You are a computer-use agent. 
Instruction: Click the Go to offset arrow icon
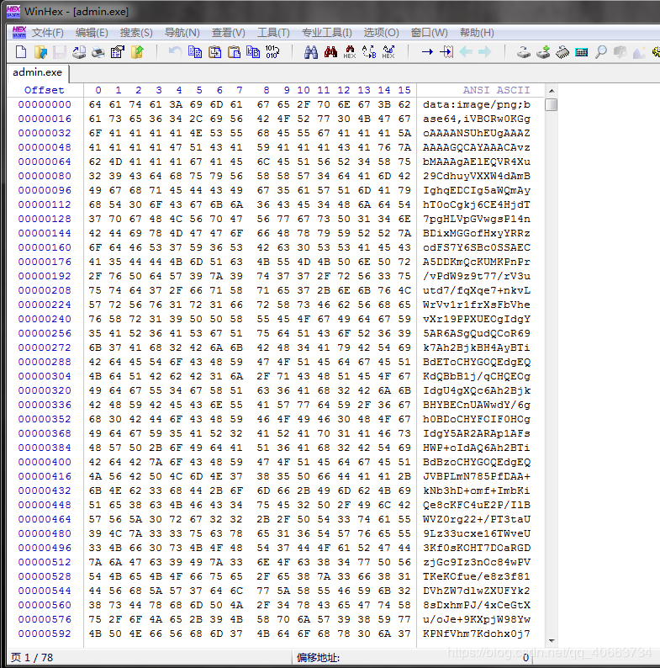pyautogui.click(x=427, y=52)
